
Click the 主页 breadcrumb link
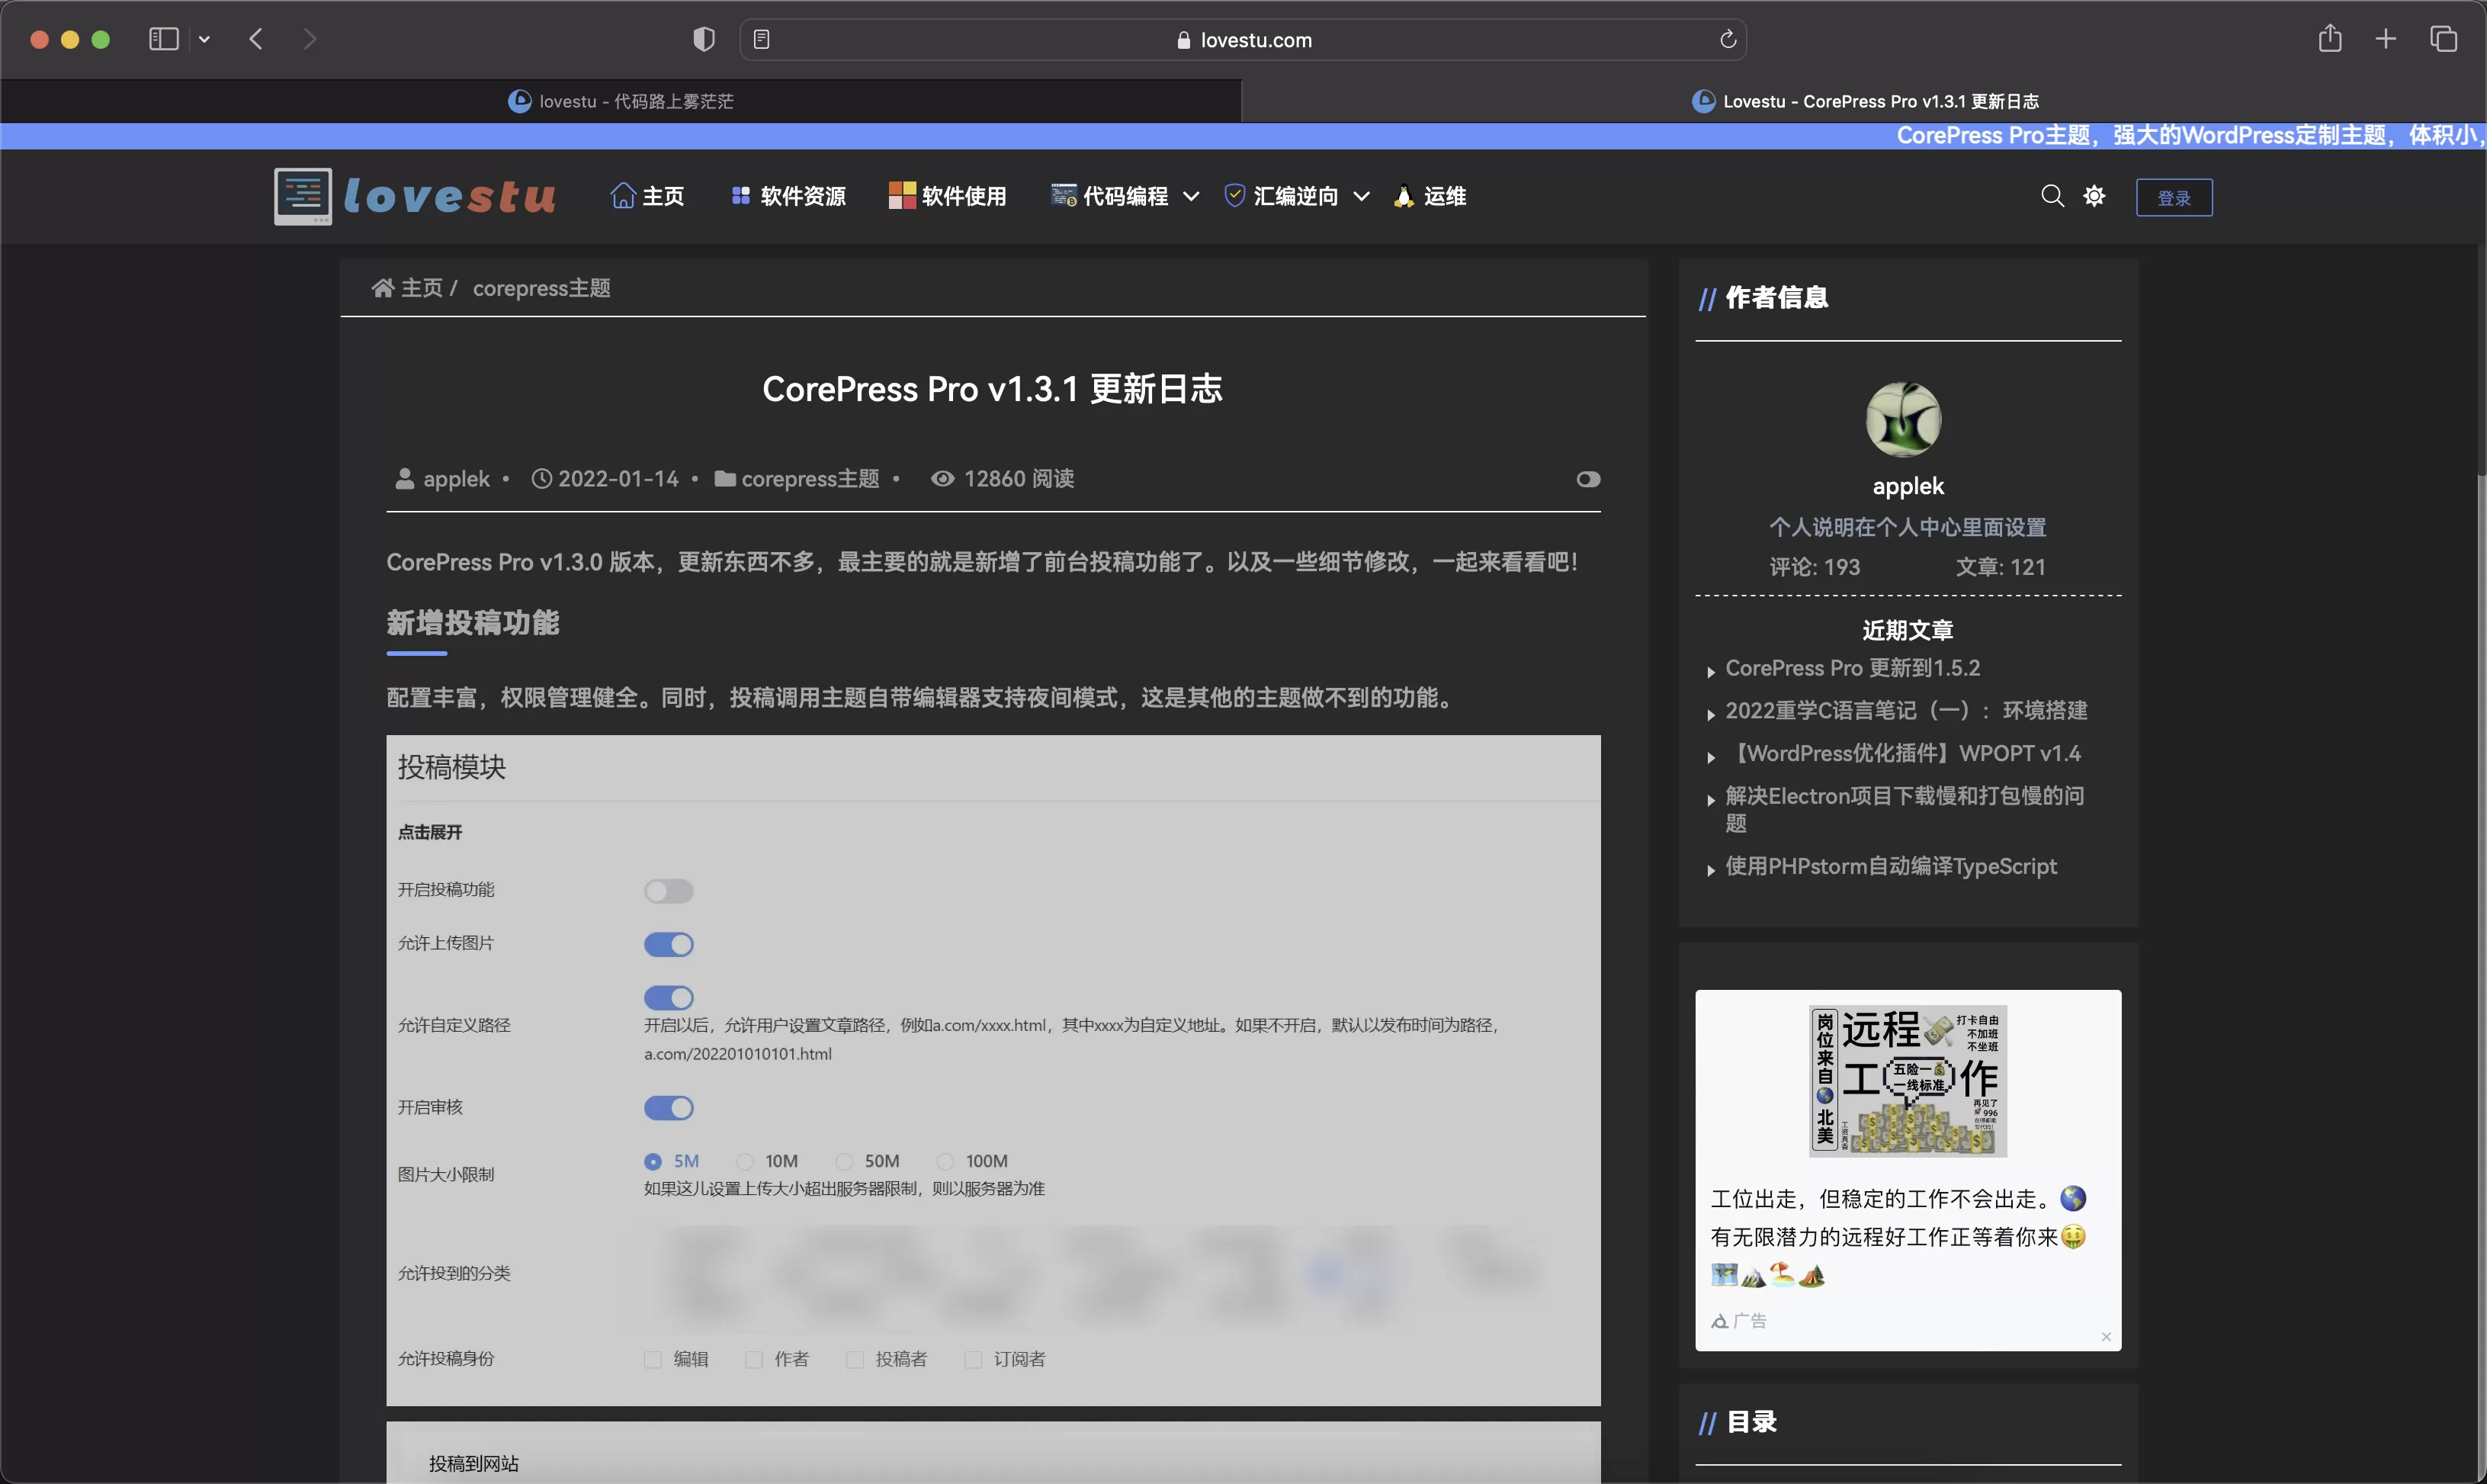(x=408, y=288)
